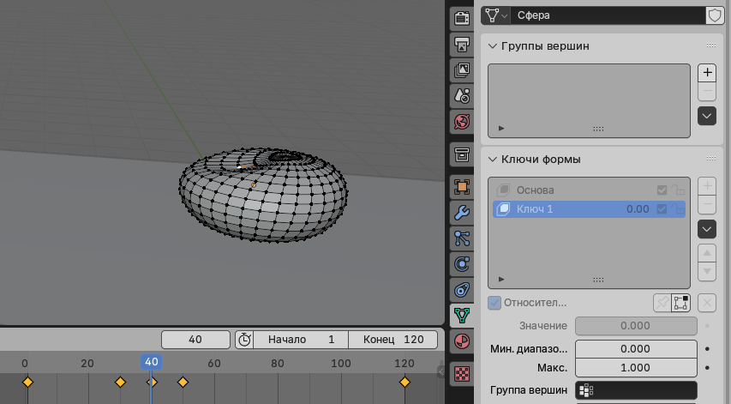Add a new shape key
This screenshot has width=731, height=404.
(707, 186)
